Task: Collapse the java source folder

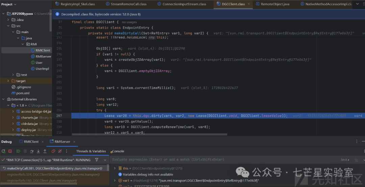Action: [18, 38]
